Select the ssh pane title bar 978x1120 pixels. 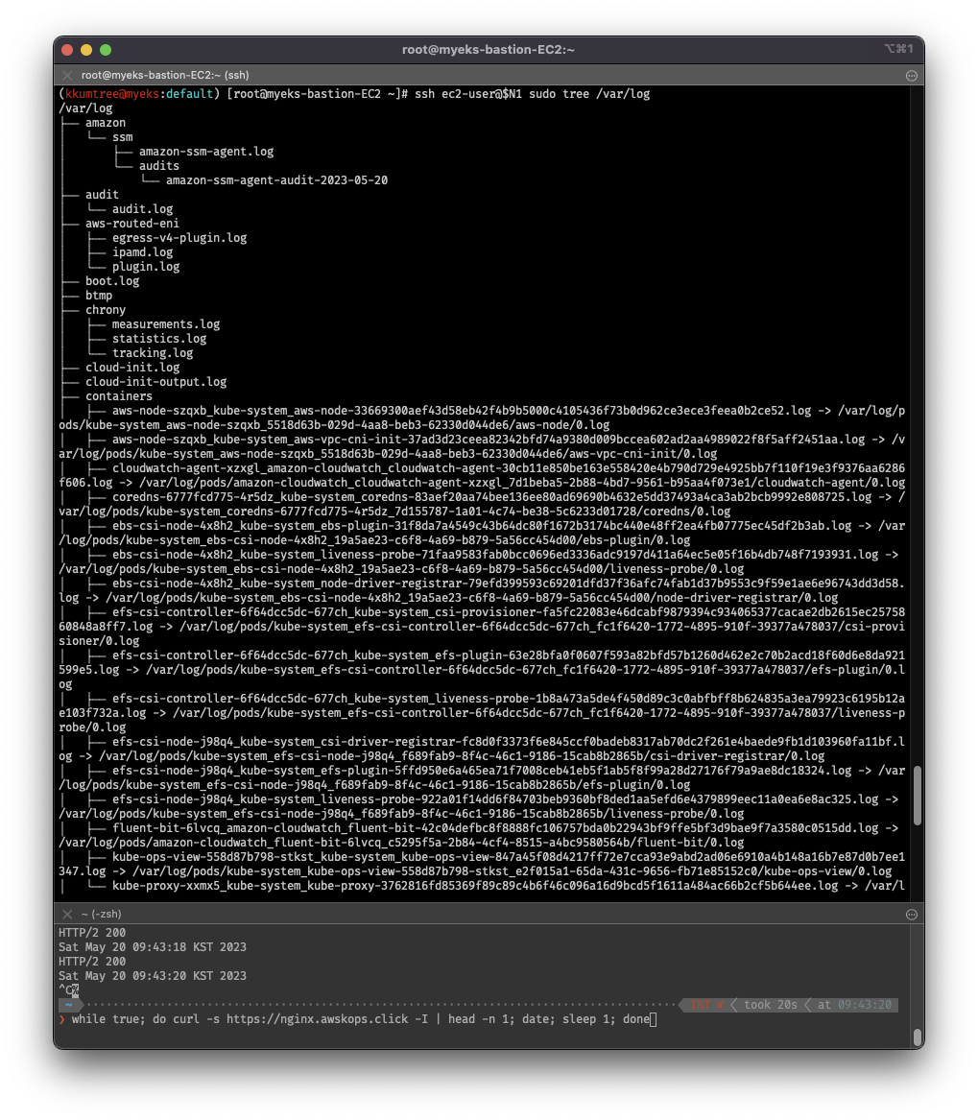[489, 75]
